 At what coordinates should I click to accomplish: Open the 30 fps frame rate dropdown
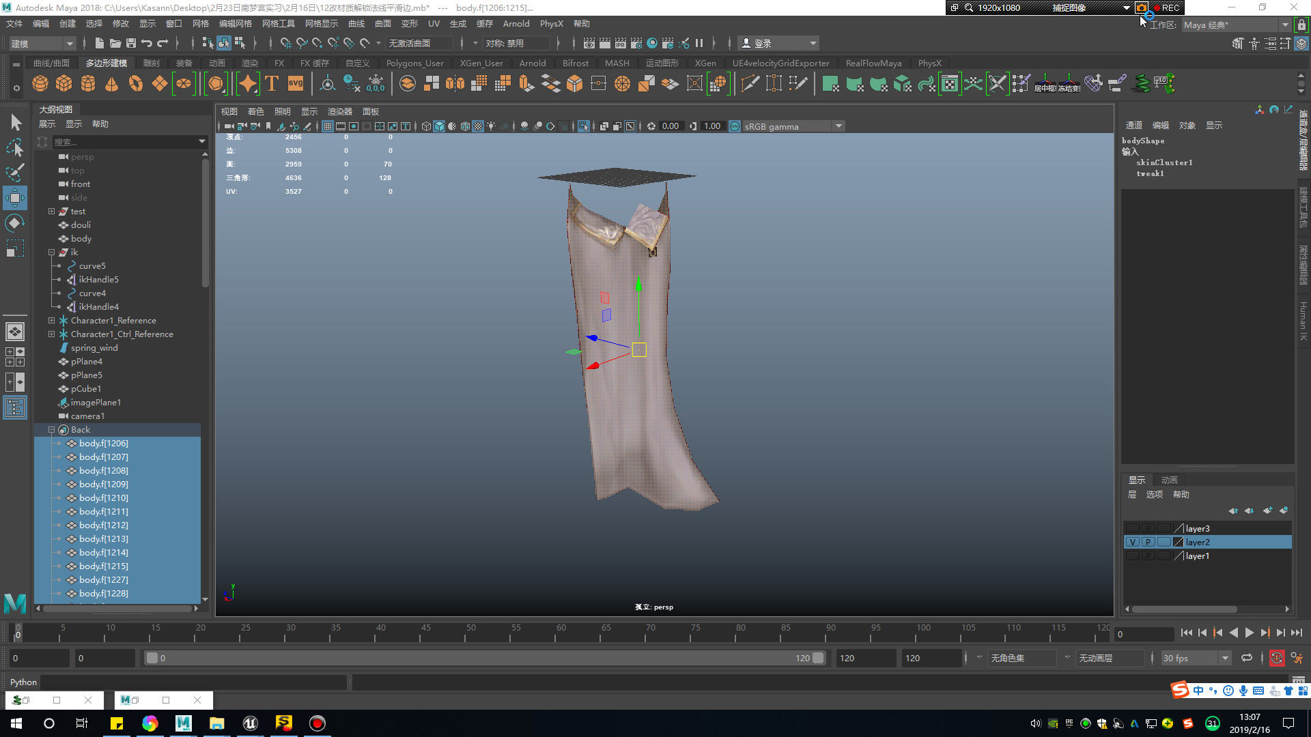[1195, 658]
